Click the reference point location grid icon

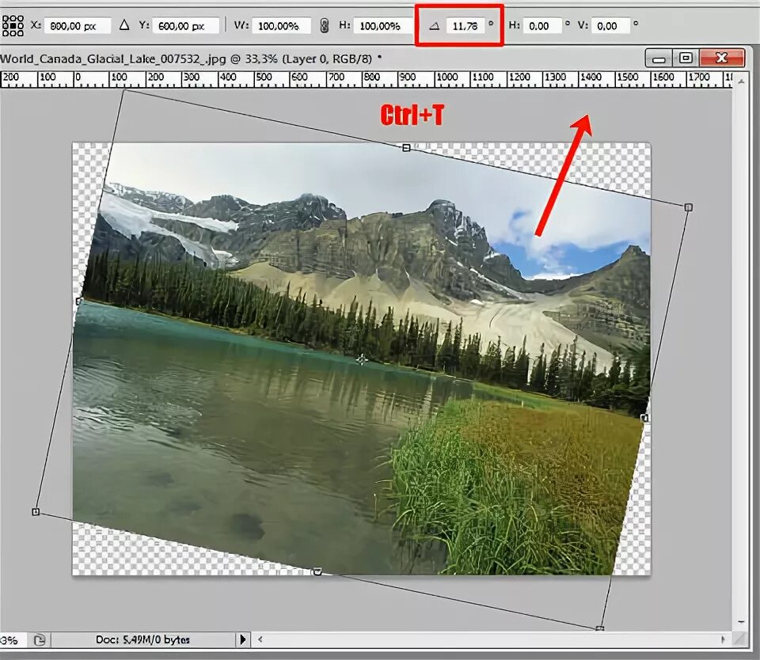[x=13, y=25]
